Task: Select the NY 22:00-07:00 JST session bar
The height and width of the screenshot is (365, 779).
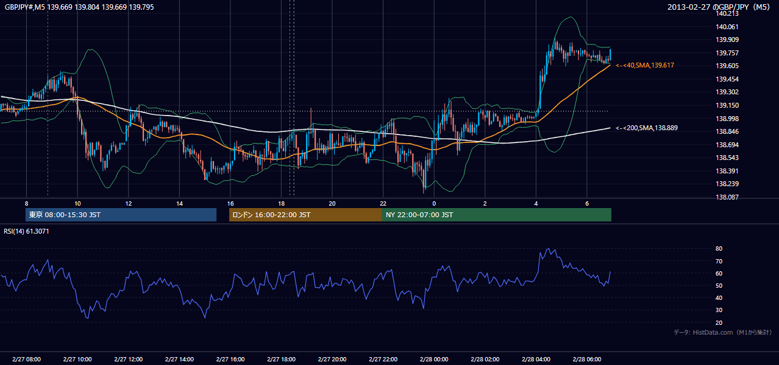Action: coord(497,215)
